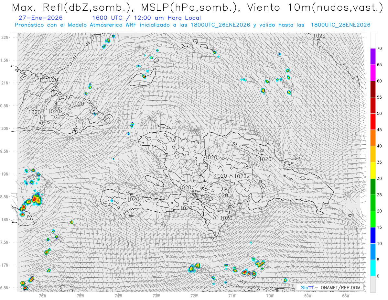Click the '18N' latitude label
This screenshot has height=300, width=388.
pos(5,219)
